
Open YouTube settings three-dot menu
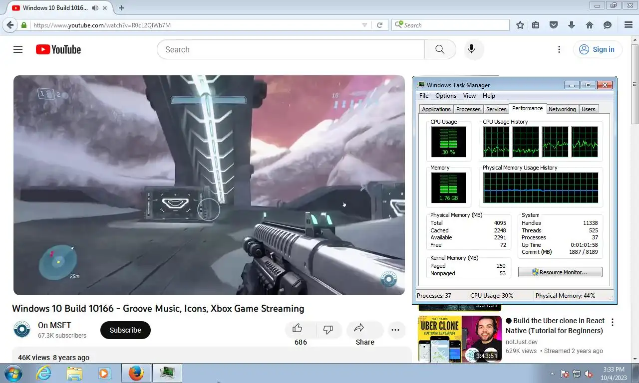tap(559, 49)
